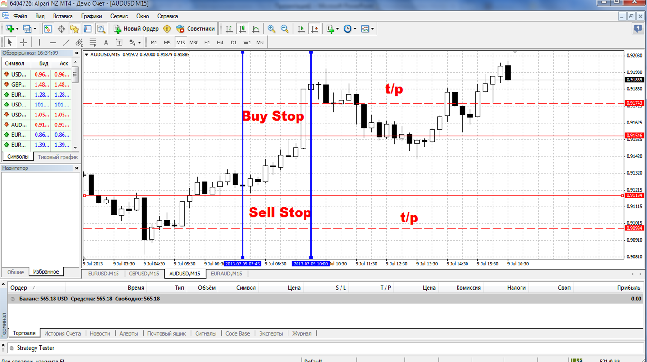The image size is (647, 362).
Task: Toggle the Data Window crosshair-circle icon
Action: (61, 29)
